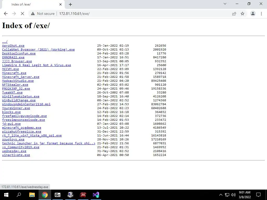Open rt_7_lite_win7_Vista_x86_sp1.exe link
Image resolution: width=267 pixels, height=200 pixels.
pyautogui.click(x=32, y=135)
